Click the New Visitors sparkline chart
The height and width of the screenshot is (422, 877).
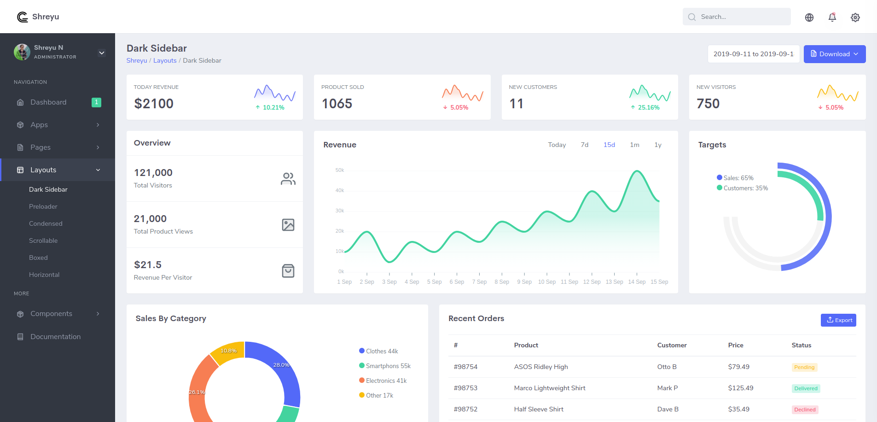(838, 93)
